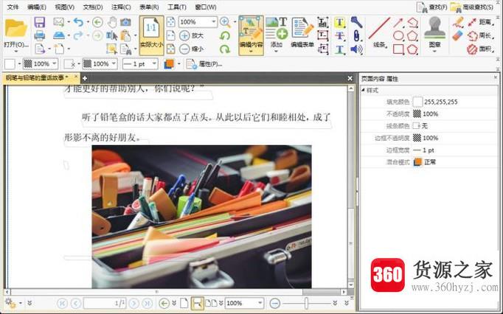
Task: Click the 距离 distance measure tool
Action: (479, 22)
